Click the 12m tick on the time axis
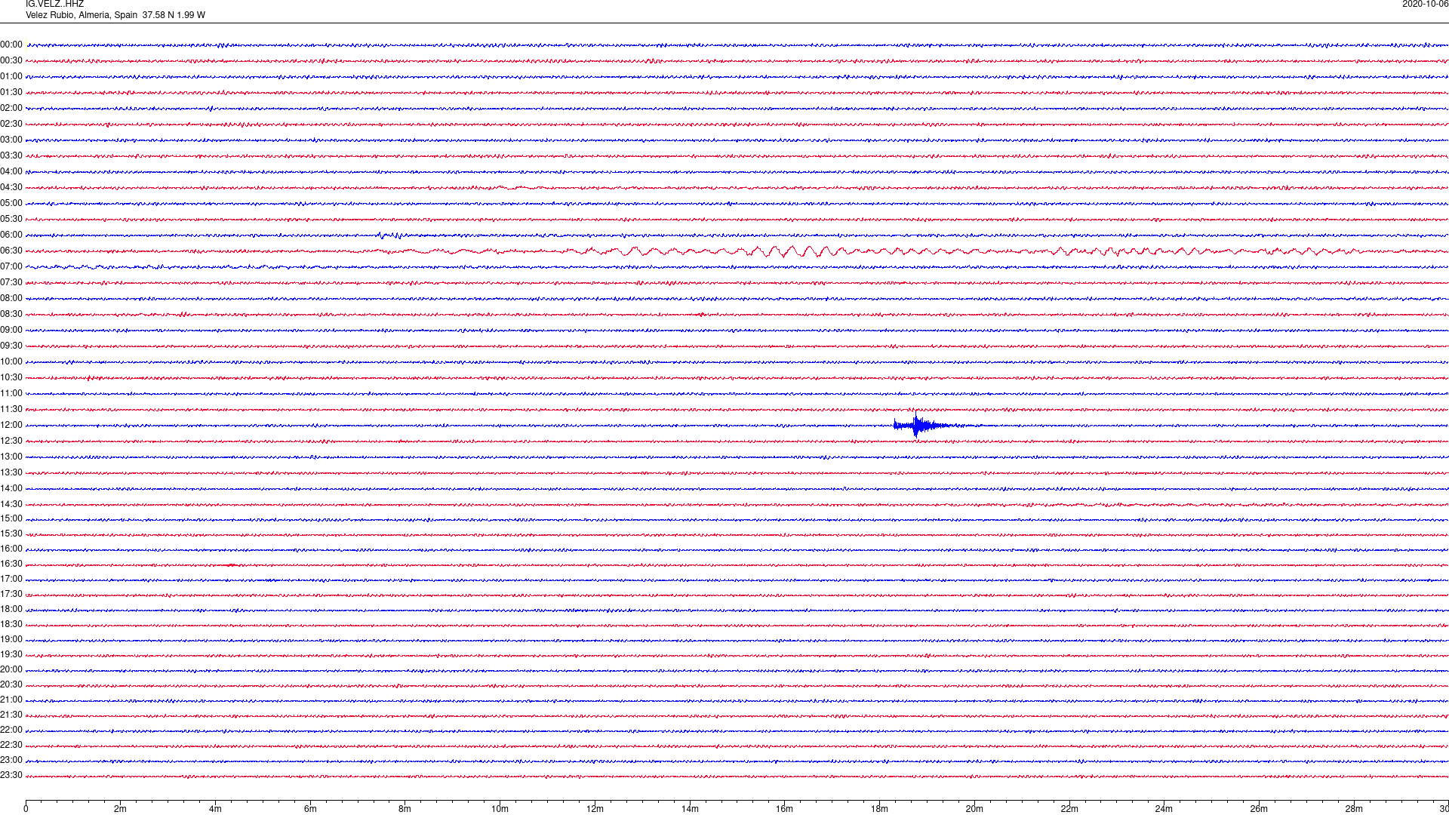This screenshot has height=815, width=1449. (x=595, y=809)
